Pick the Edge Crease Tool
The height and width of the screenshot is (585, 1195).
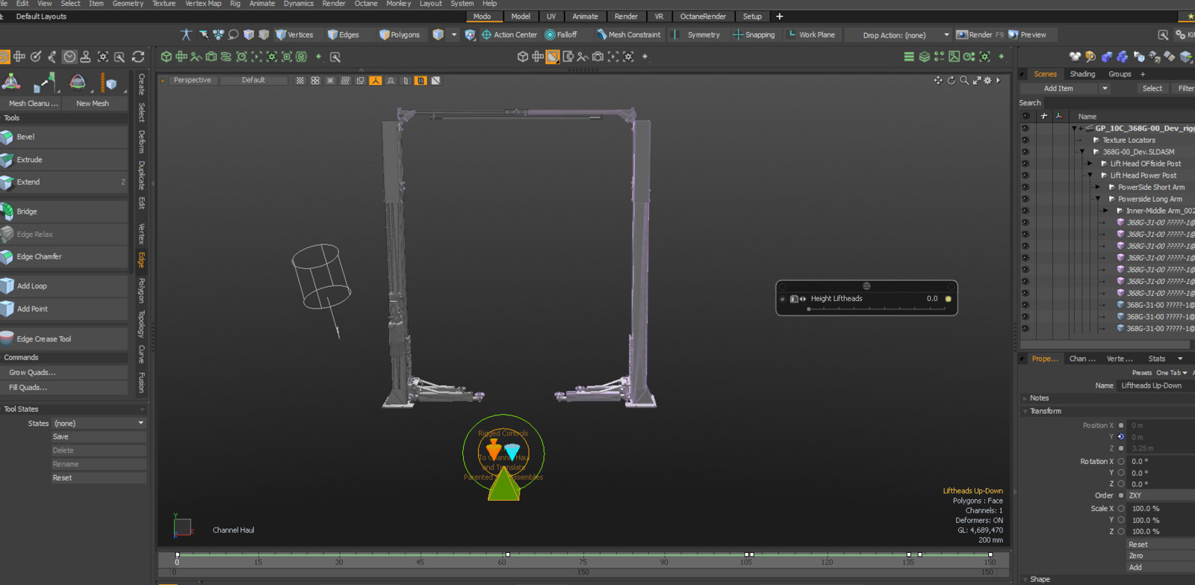pos(63,339)
